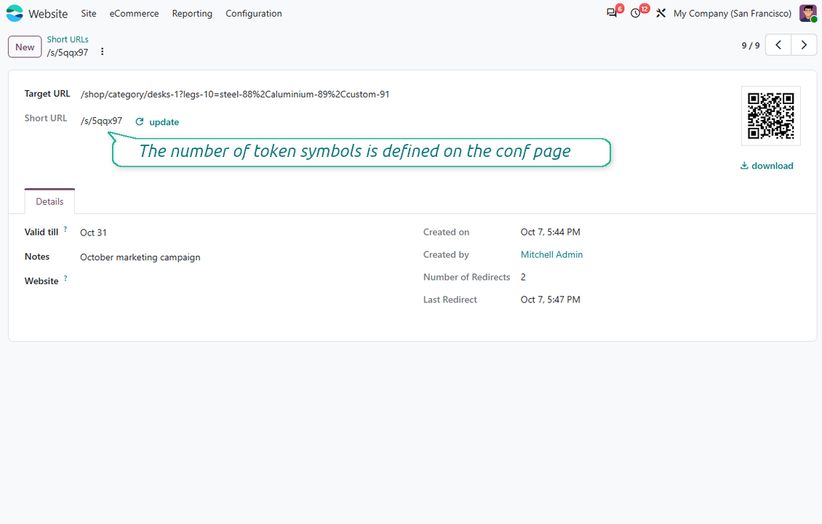This screenshot has width=822, height=524.
Task: Open Mitchell Admin user link
Action: tap(551, 254)
